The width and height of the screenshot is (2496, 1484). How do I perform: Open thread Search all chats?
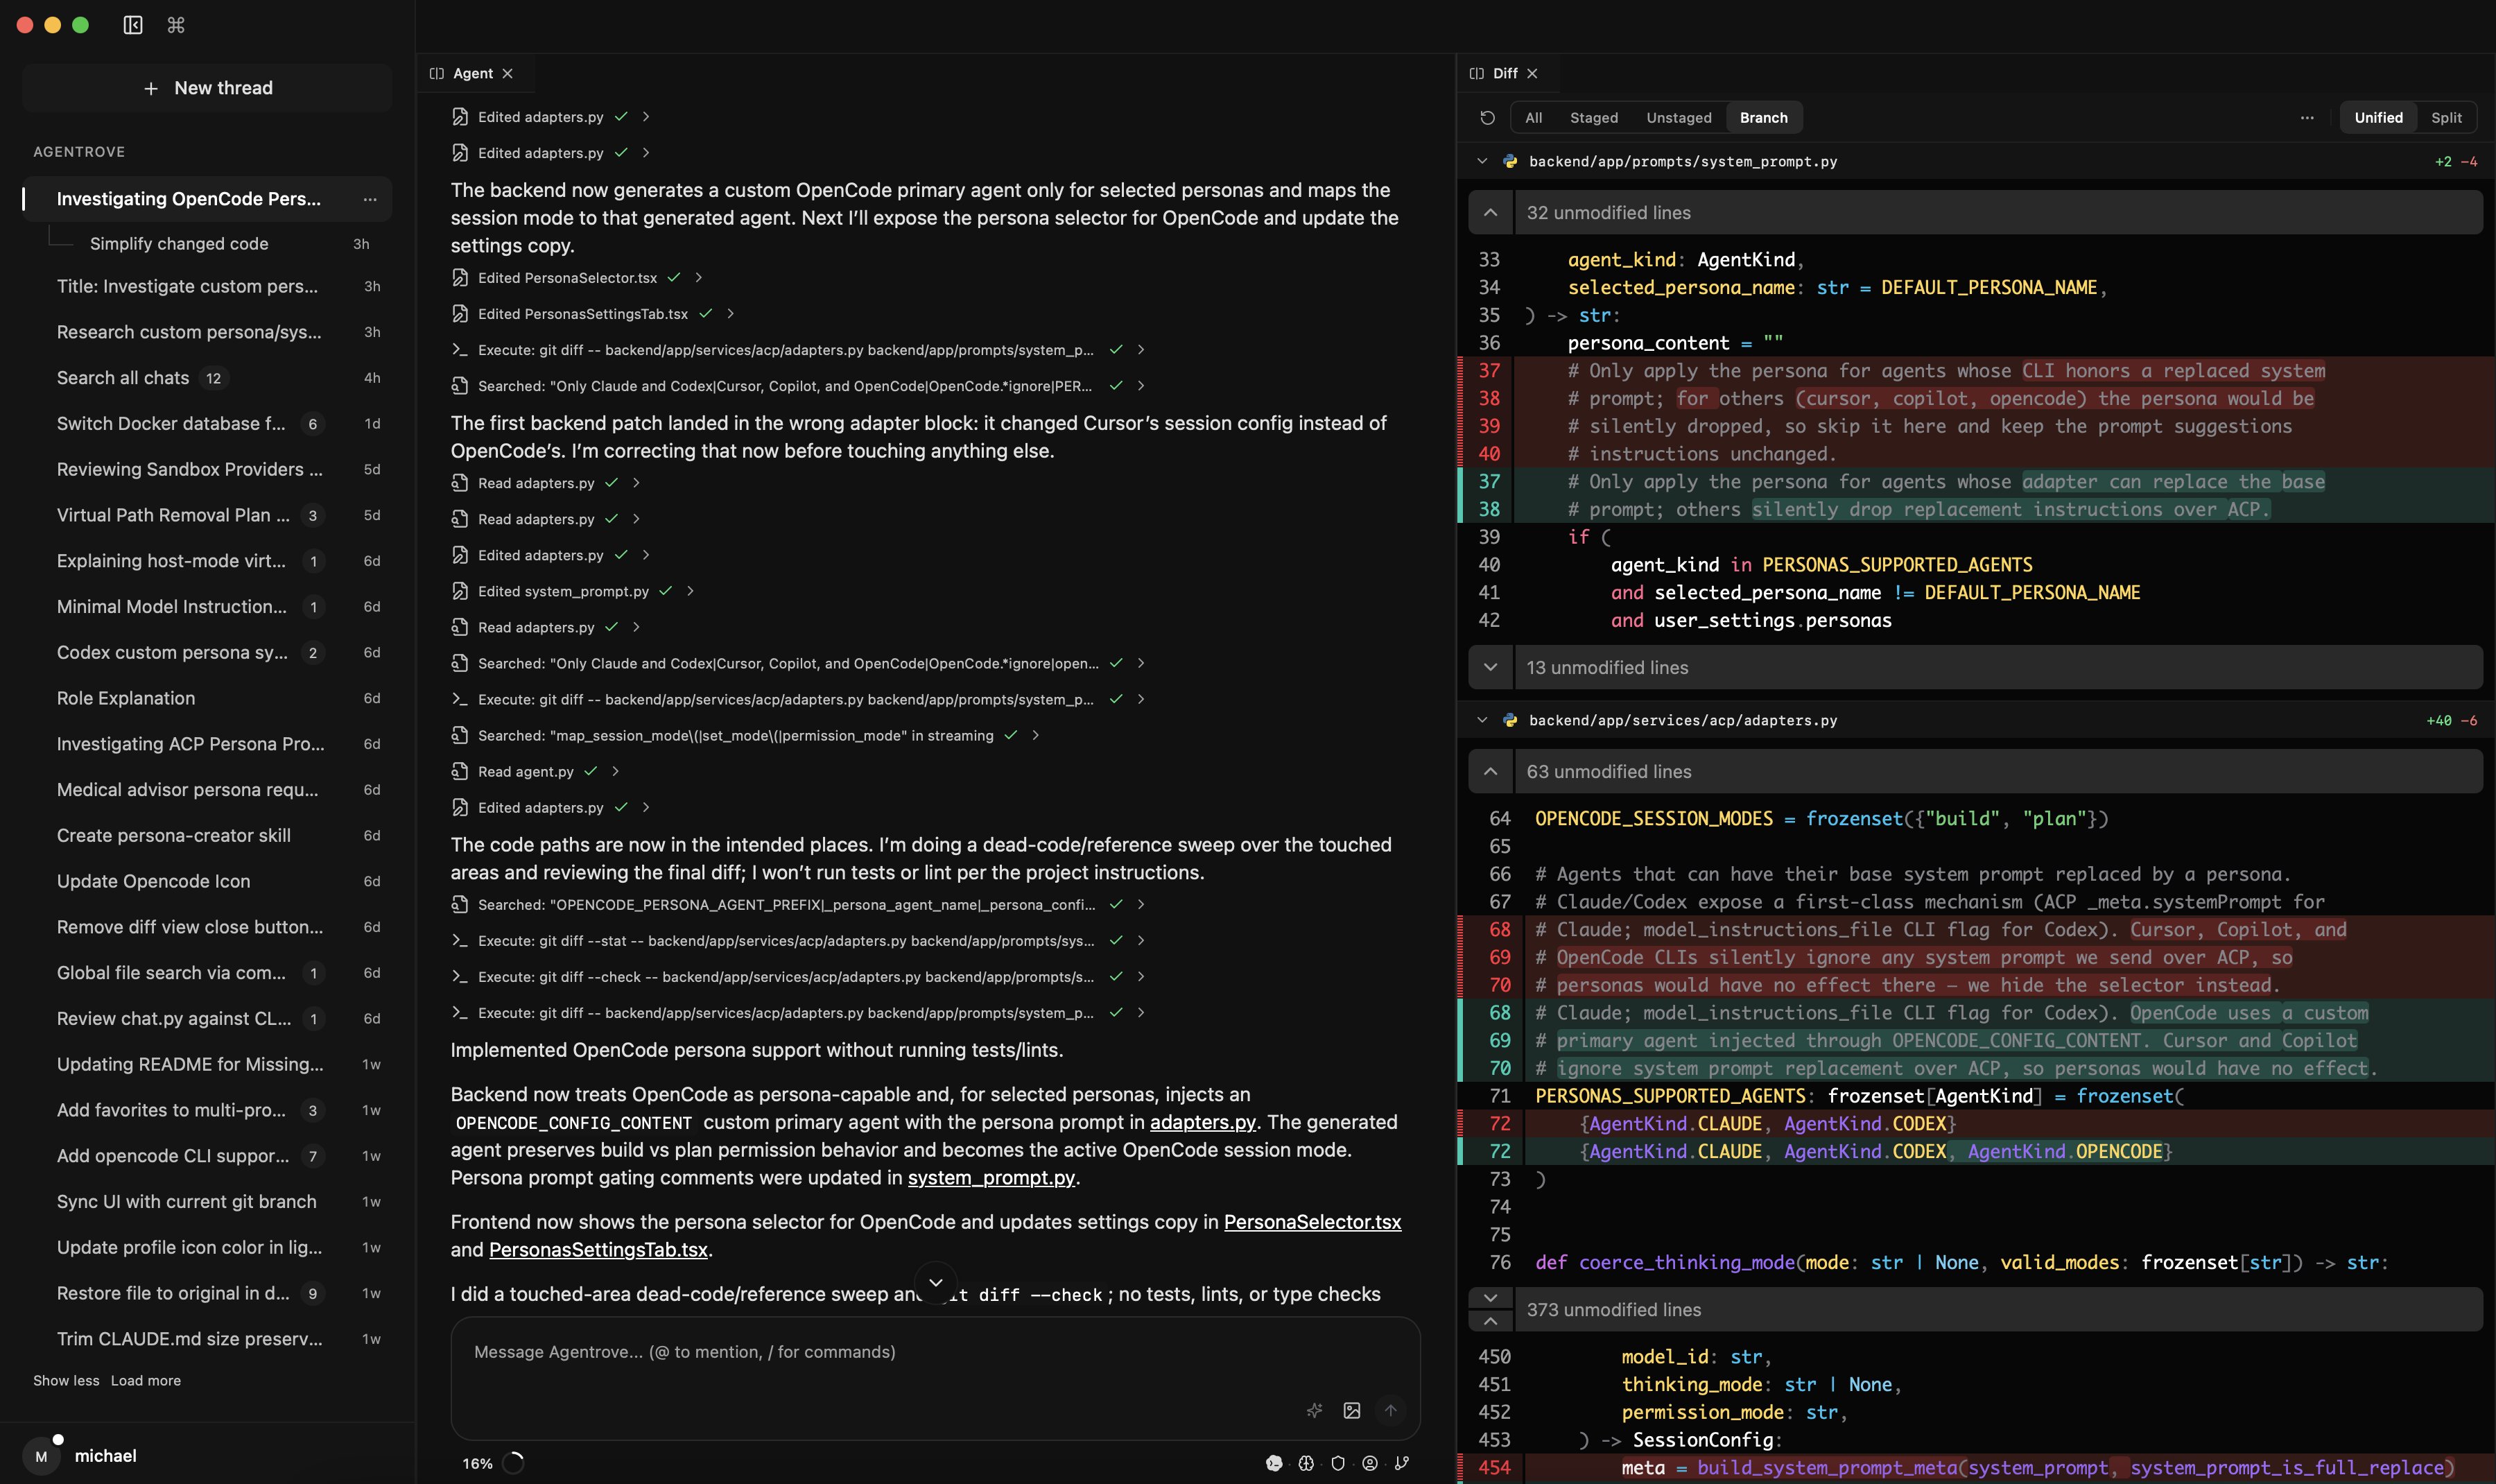[x=207, y=378]
